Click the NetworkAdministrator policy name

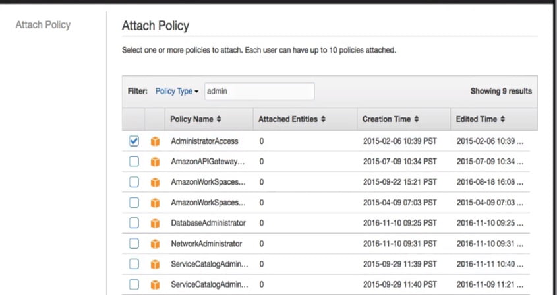click(206, 244)
